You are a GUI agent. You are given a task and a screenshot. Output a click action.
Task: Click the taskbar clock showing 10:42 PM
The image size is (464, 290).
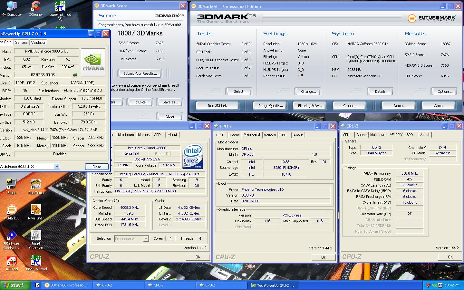tap(452, 285)
